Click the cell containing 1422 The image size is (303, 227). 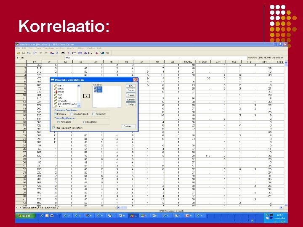coord(34,125)
